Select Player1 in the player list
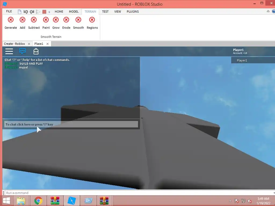275x206 pixels. point(253,60)
